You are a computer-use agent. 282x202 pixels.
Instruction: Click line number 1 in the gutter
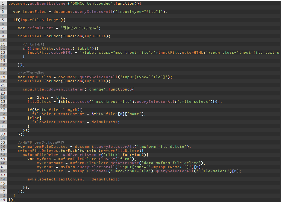[x=2, y=3]
